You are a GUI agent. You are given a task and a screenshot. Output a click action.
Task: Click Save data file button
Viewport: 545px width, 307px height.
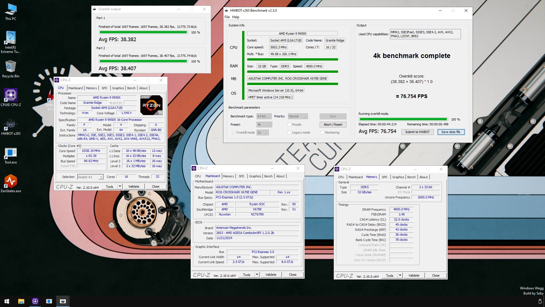point(451,132)
